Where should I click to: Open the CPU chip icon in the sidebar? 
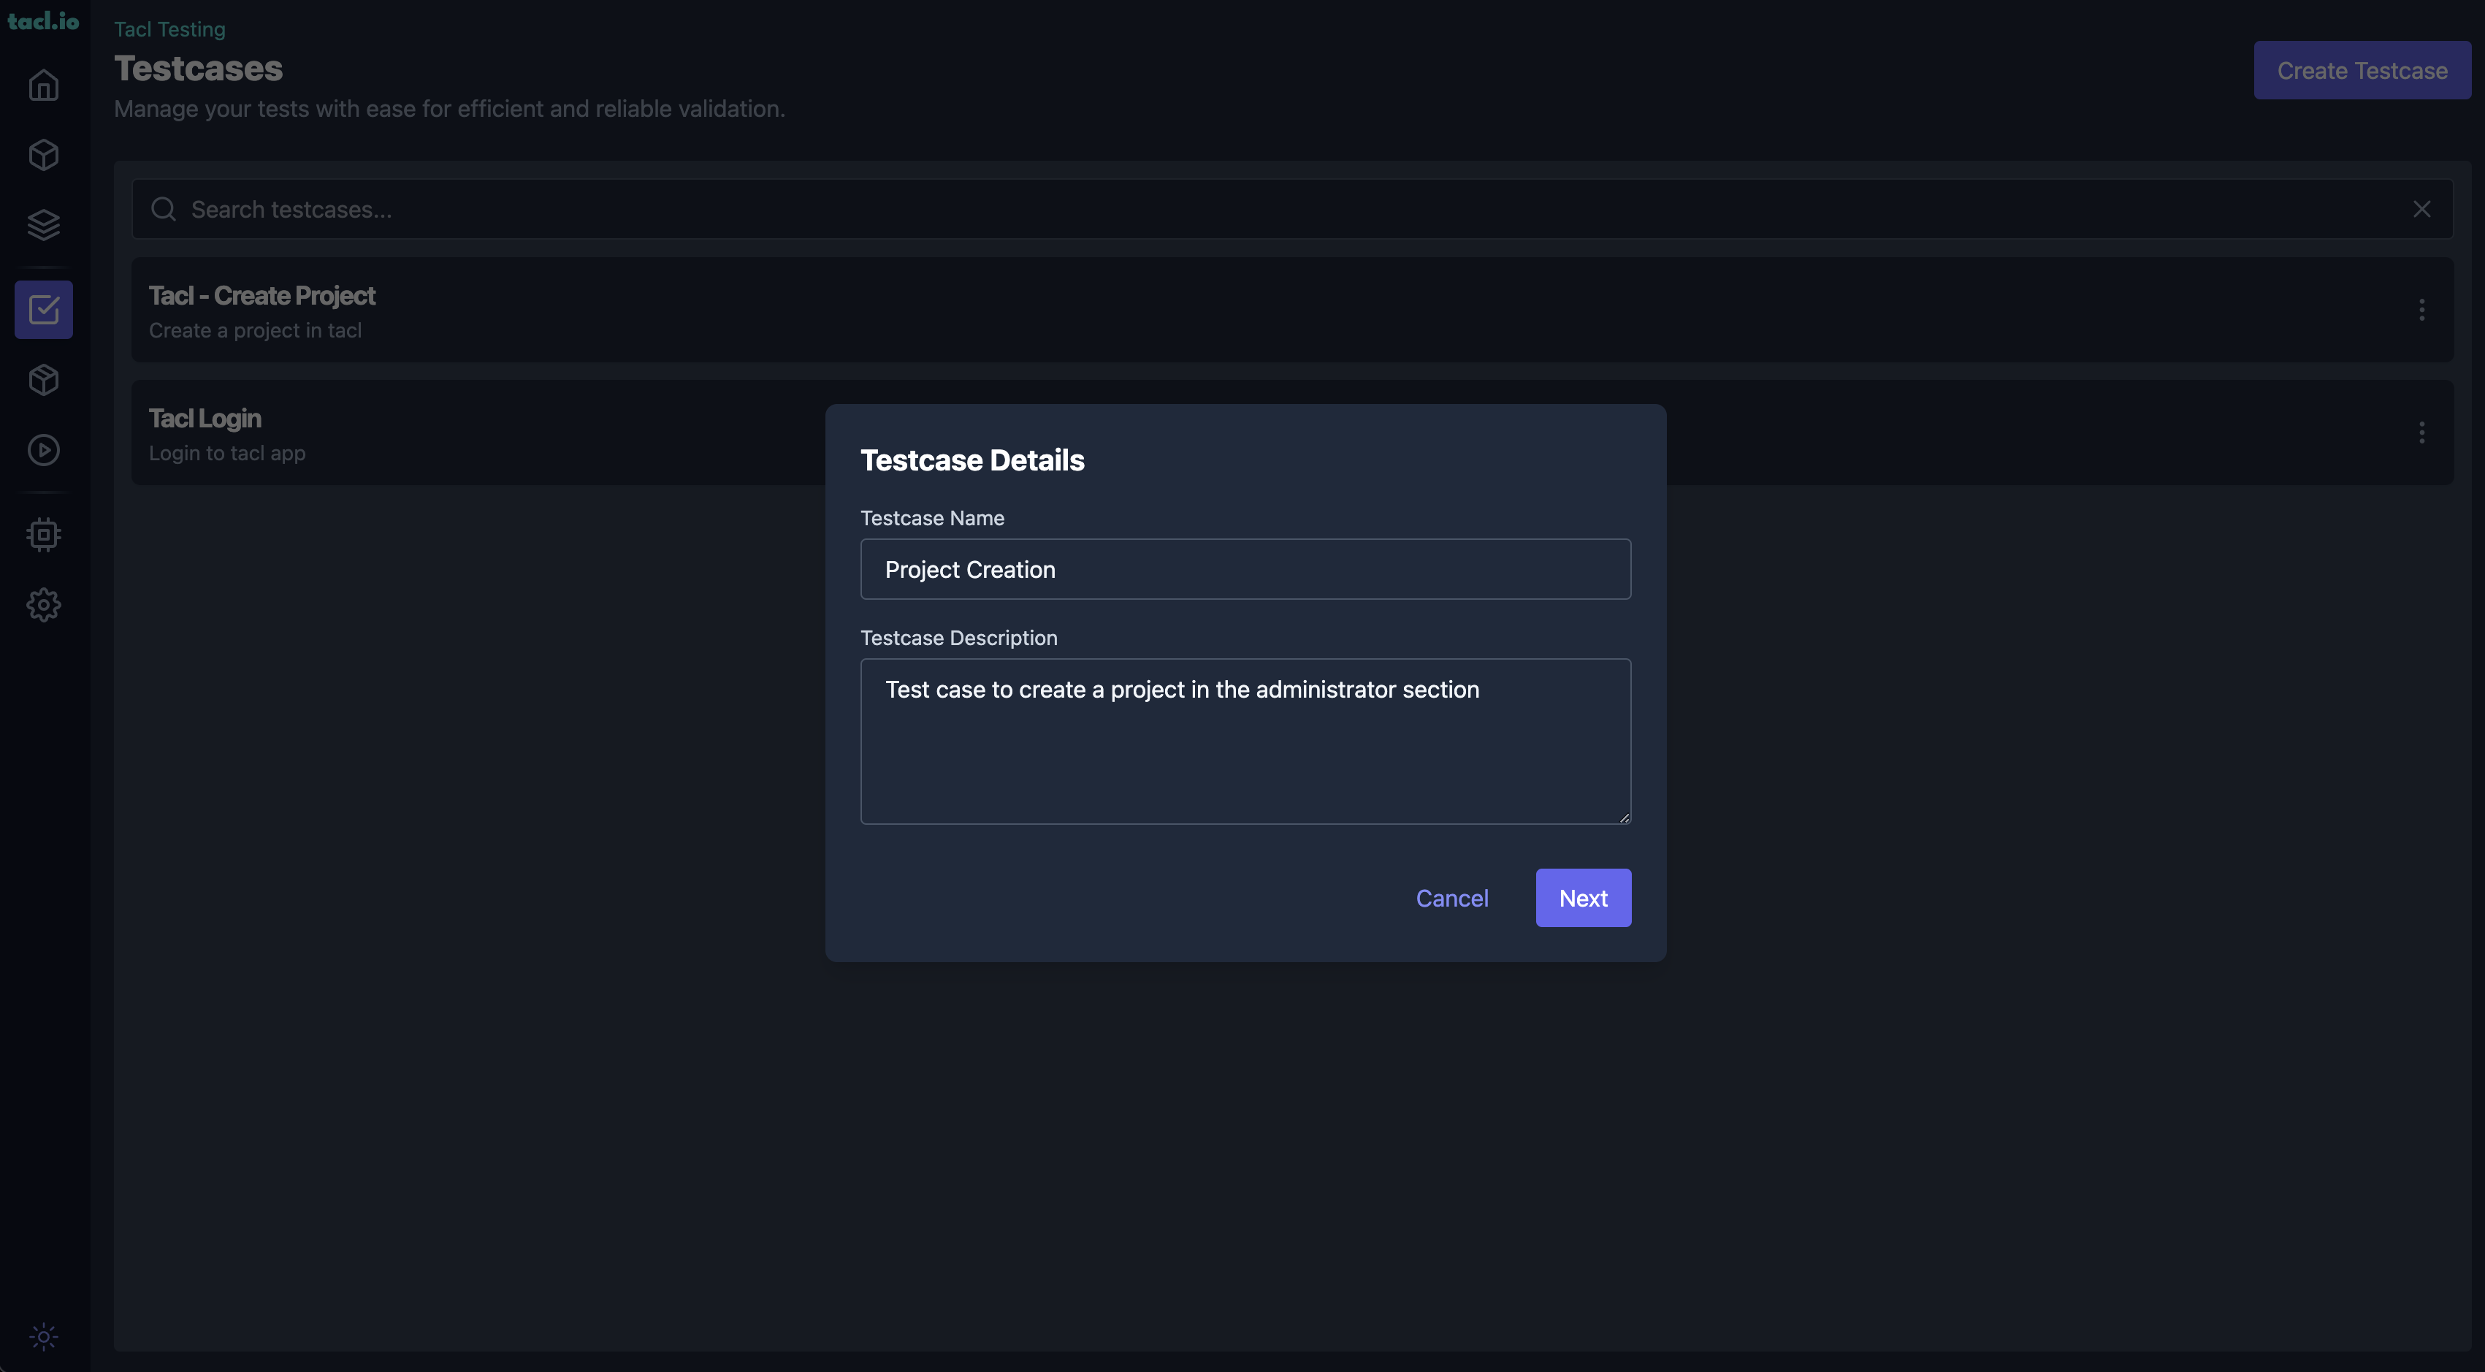(x=43, y=535)
